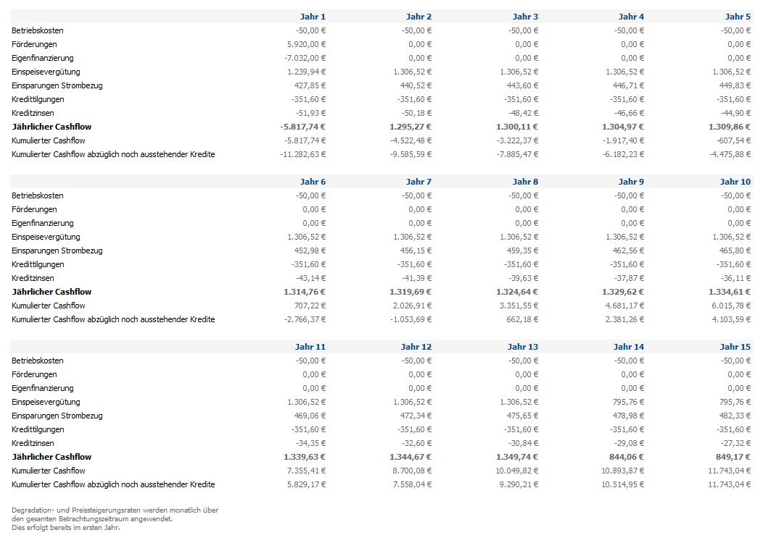Click Förderungen value 5.920,00 €
This screenshot has width=763, height=543.
click(x=306, y=44)
